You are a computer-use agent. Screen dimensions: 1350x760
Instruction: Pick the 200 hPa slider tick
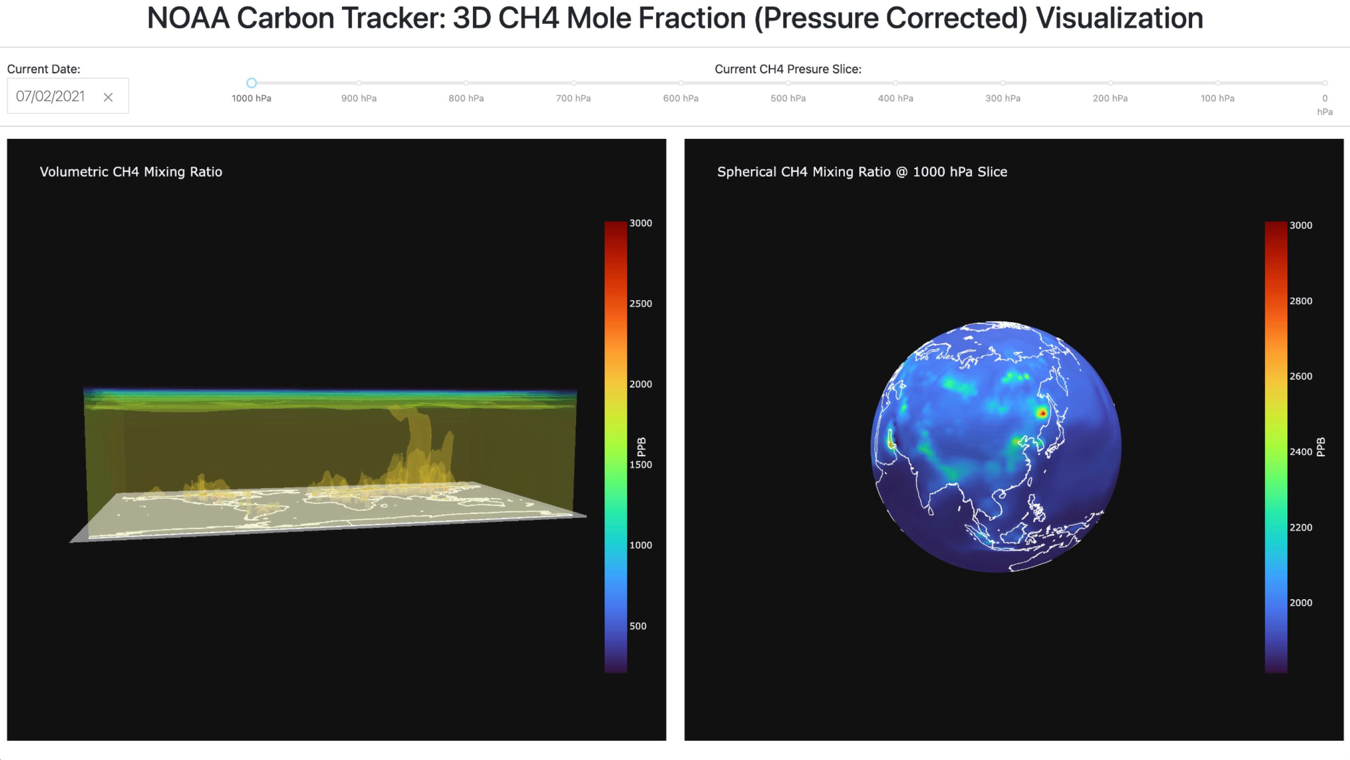click(1110, 83)
